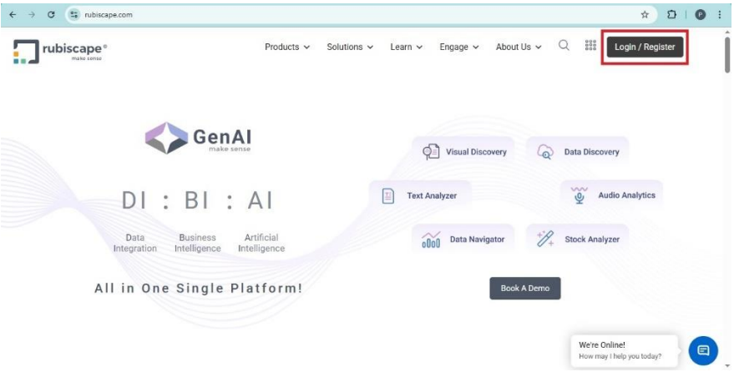
Task: Expand the Solutions dropdown menu
Action: pyautogui.click(x=350, y=47)
